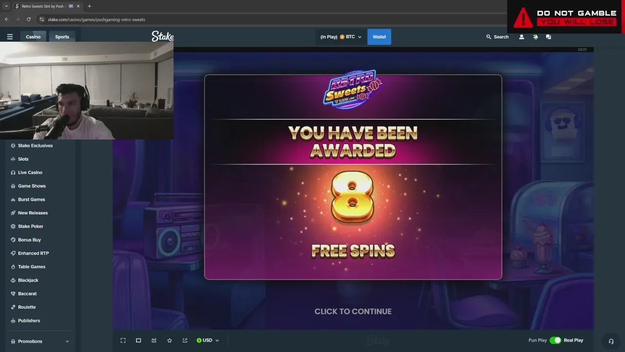Close the Retro Sweets browser tab
Image resolution: width=625 pixels, height=352 pixels.
coord(78,6)
